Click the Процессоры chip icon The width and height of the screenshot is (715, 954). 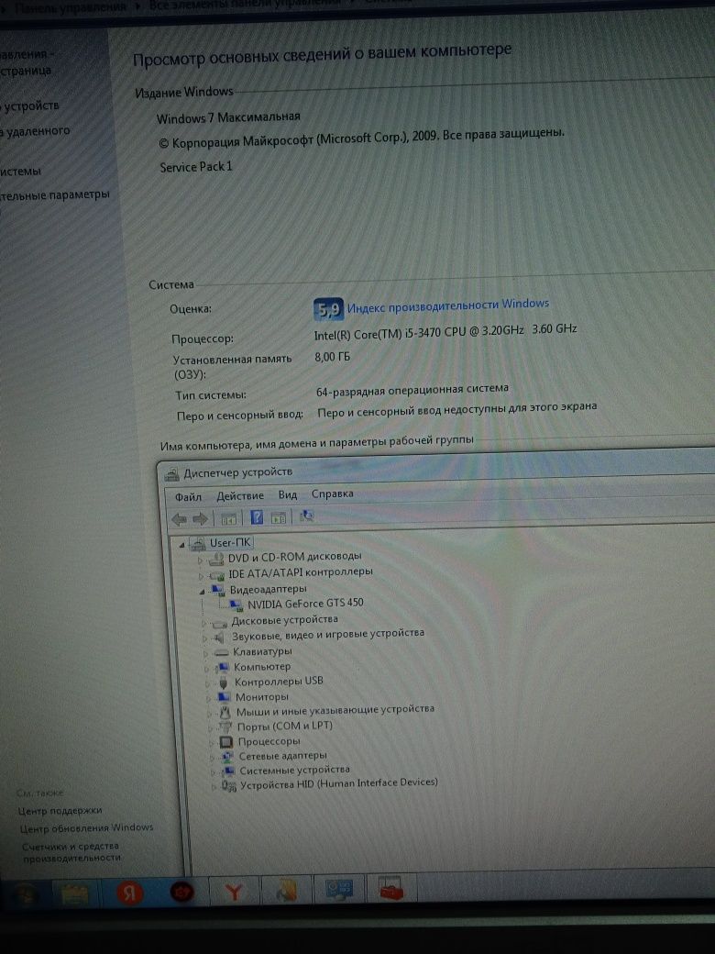226,742
